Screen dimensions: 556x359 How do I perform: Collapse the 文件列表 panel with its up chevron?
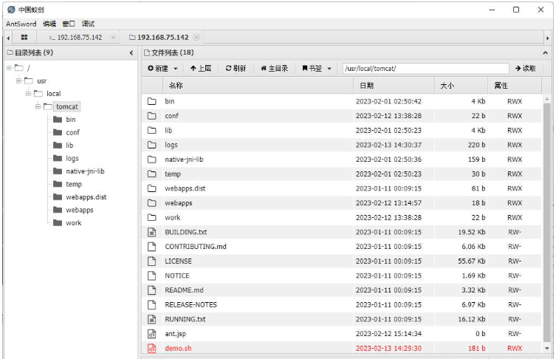[x=545, y=53]
